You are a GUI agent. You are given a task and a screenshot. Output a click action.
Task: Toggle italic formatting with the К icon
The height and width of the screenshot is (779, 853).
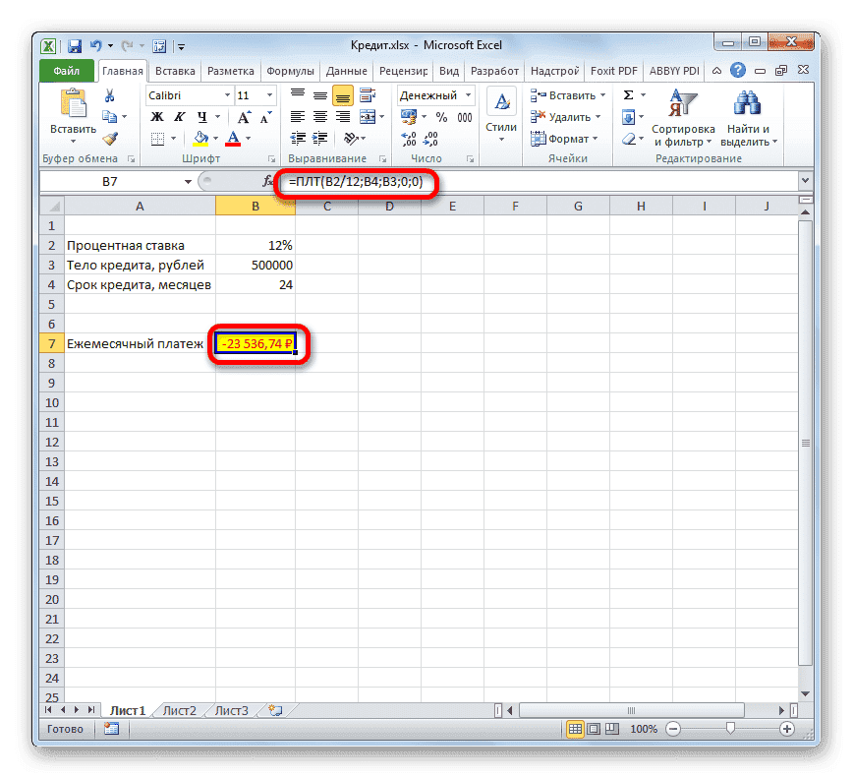(179, 116)
